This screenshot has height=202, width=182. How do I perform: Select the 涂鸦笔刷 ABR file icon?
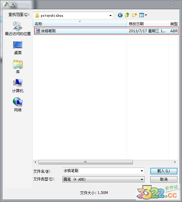pos(38,31)
